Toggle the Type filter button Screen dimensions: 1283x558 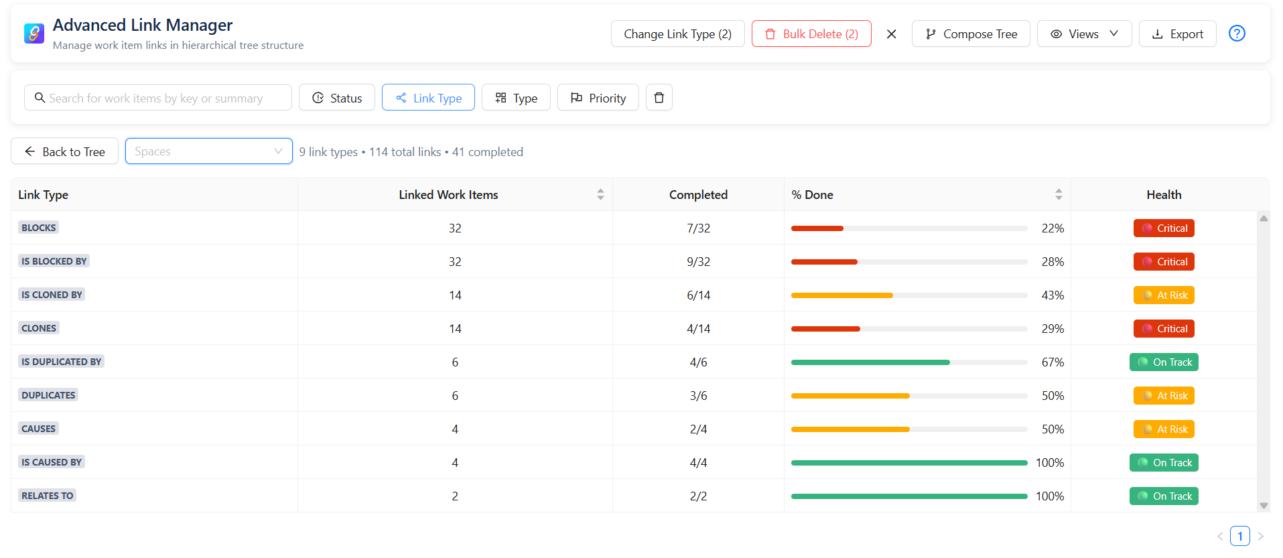tap(516, 98)
